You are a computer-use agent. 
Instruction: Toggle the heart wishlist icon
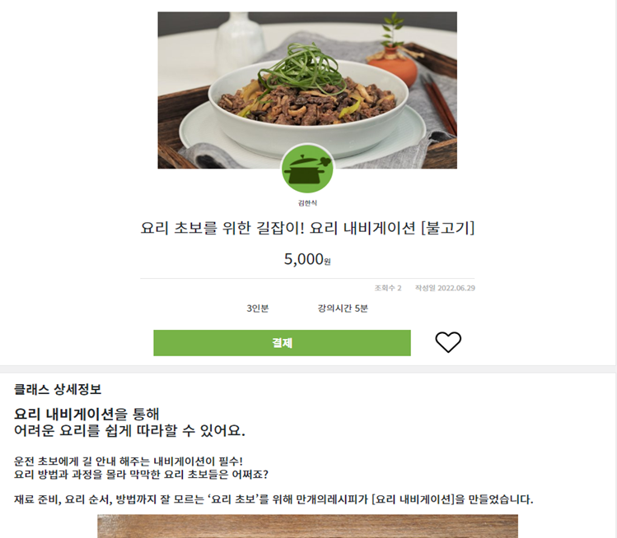[448, 342]
